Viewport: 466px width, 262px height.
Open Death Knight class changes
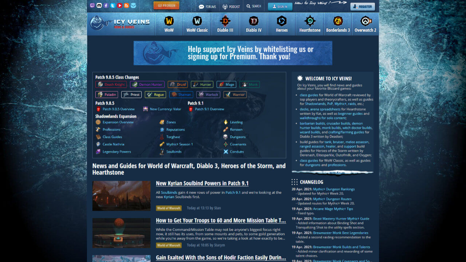[111, 84]
